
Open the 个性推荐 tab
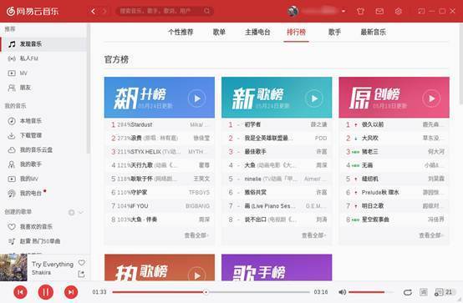tap(181, 32)
